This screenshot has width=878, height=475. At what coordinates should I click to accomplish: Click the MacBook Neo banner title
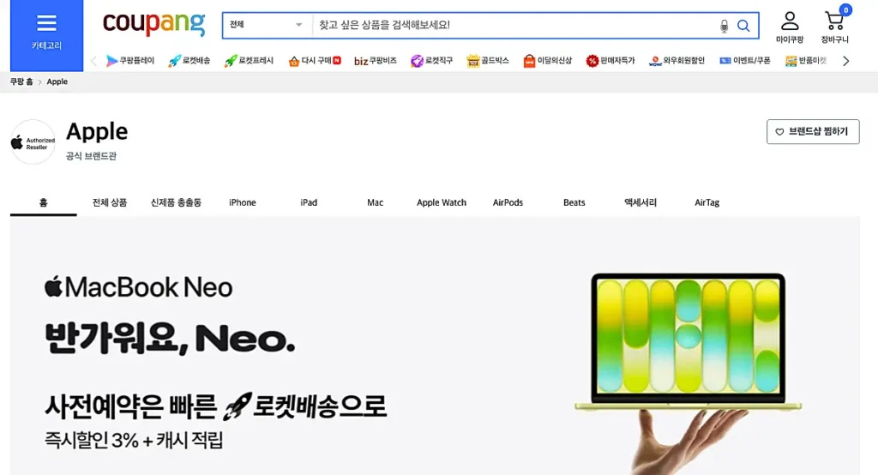(138, 287)
